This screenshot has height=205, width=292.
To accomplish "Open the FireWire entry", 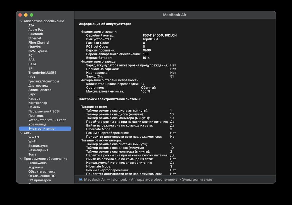I will 35,47.
